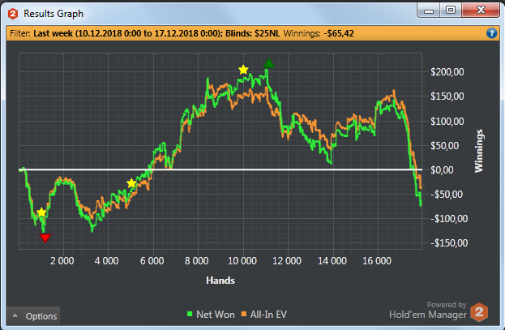Click the -$50,00 axis label
The height and width of the screenshot is (330, 505).
(447, 195)
